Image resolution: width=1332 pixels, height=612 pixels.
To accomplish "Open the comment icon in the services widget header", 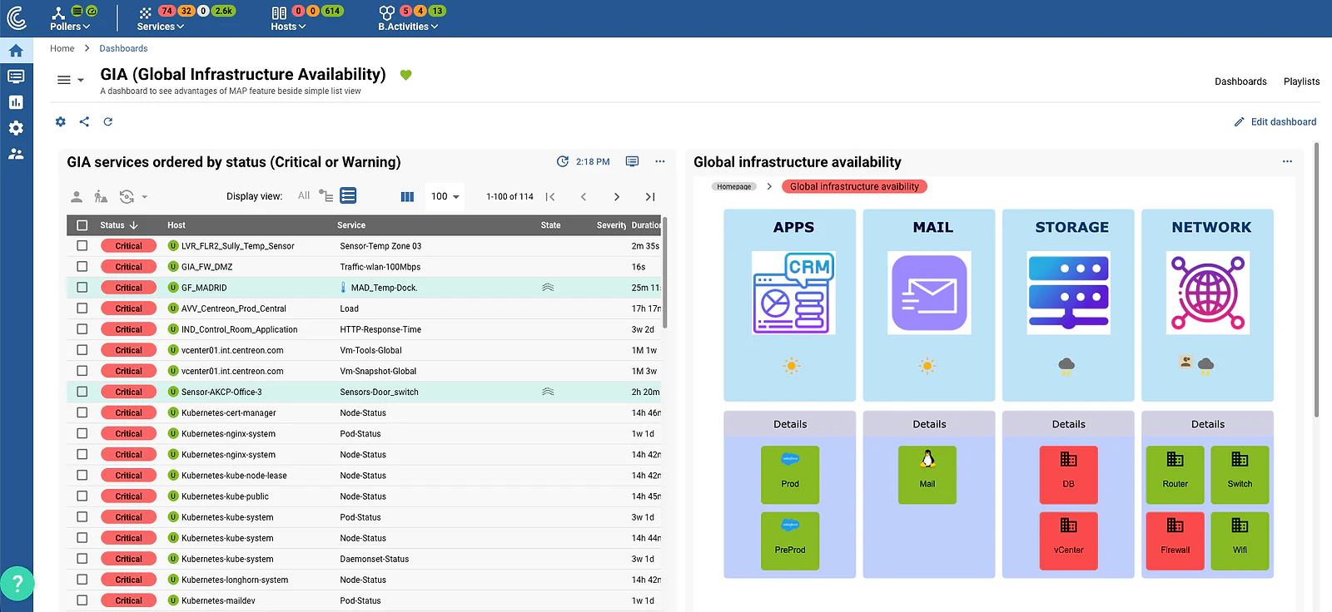I will point(633,161).
